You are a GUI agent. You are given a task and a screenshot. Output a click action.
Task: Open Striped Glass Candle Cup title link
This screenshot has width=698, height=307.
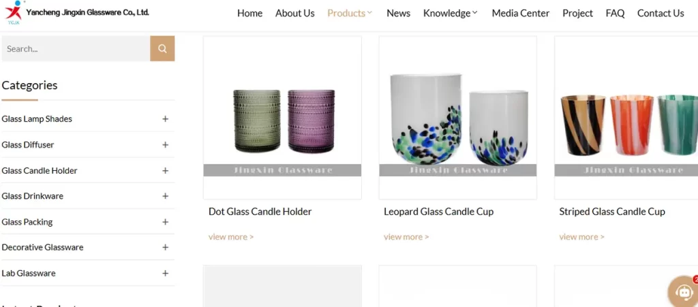point(612,212)
